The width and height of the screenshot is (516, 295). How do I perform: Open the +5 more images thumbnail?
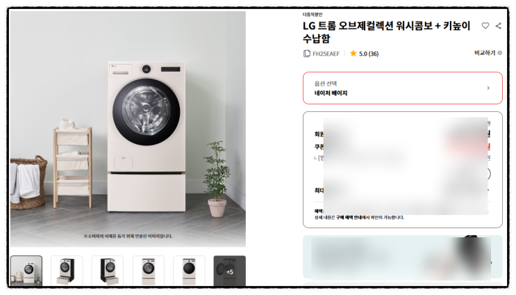click(x=230, y=270)
